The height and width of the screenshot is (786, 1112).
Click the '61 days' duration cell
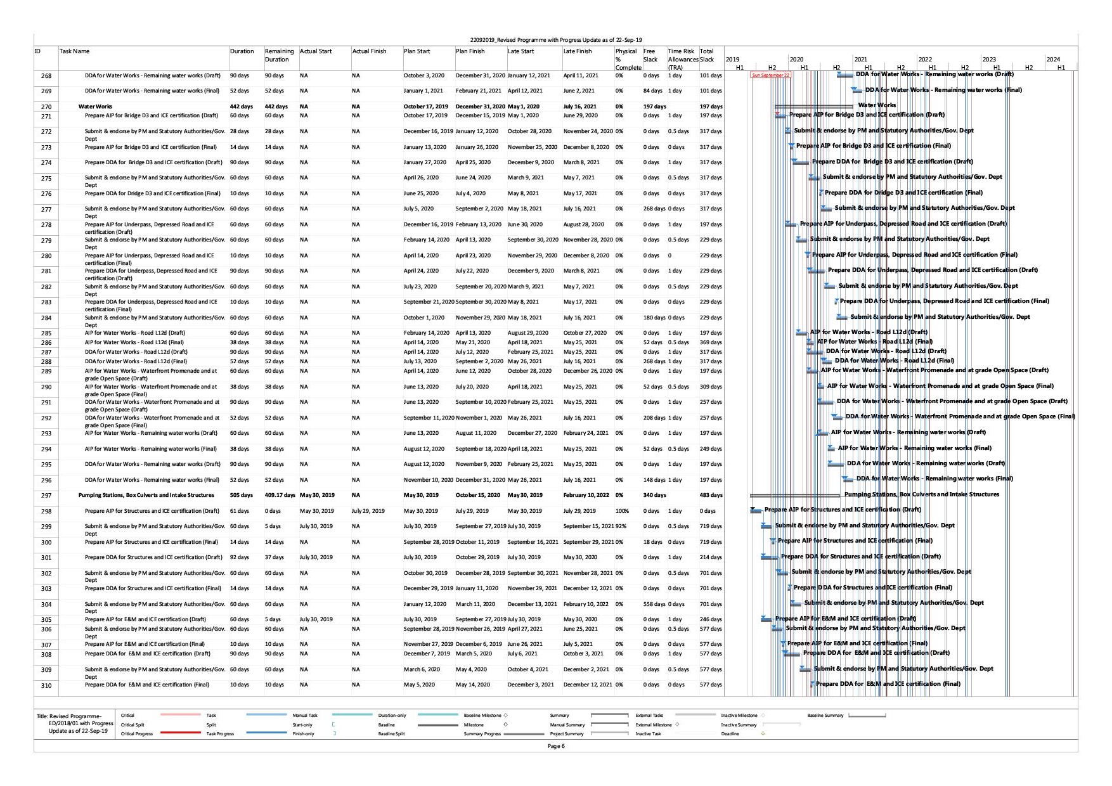pos(240,511)
